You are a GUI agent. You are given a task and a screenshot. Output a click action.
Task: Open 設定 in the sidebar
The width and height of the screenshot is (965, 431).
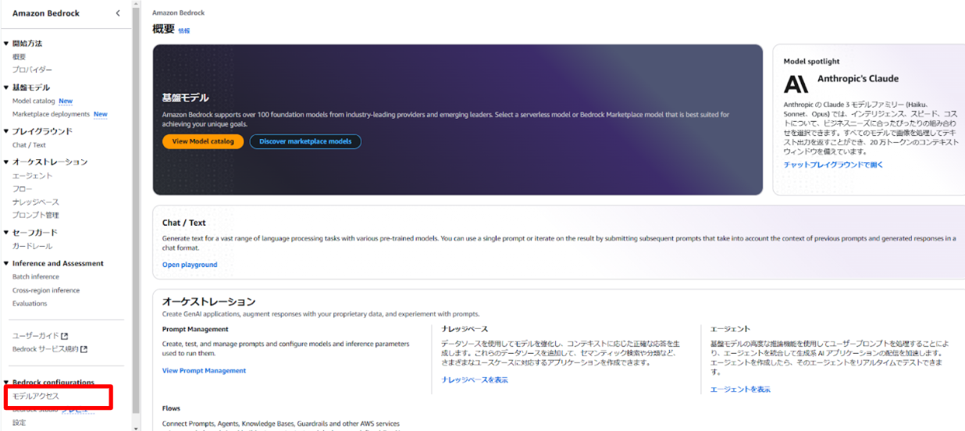(20, 422)
